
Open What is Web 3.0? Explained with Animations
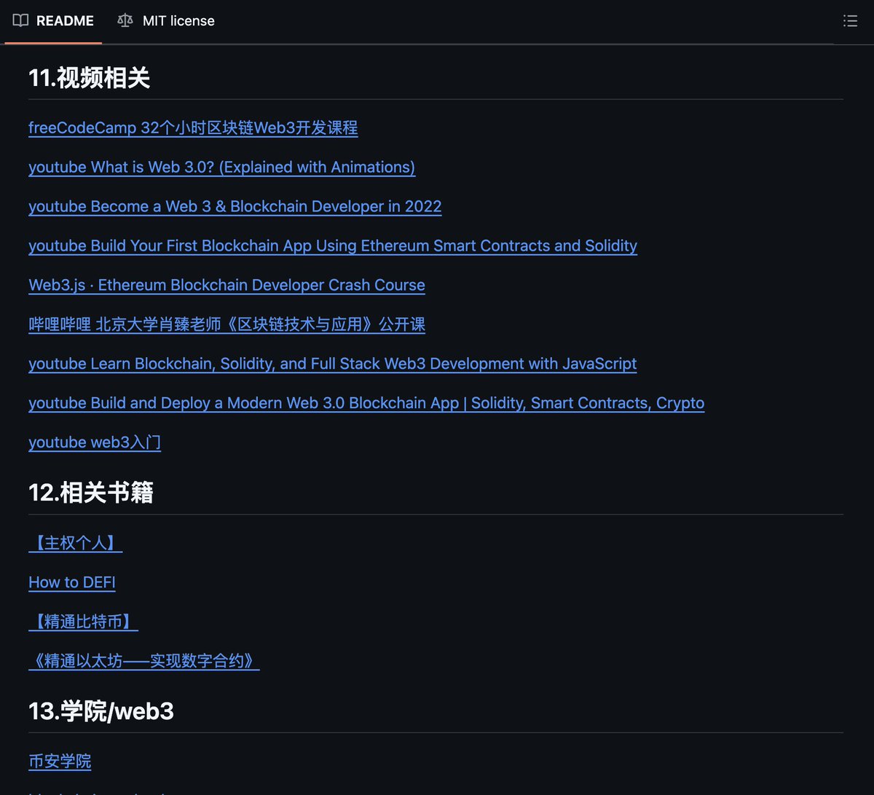[222, 167]
